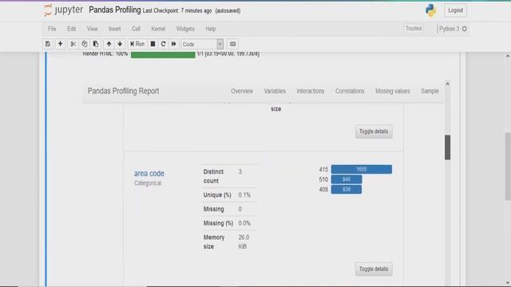Click the Memory size value 26.0 KiB
The image size is (511, 287).
click(244, 242)
